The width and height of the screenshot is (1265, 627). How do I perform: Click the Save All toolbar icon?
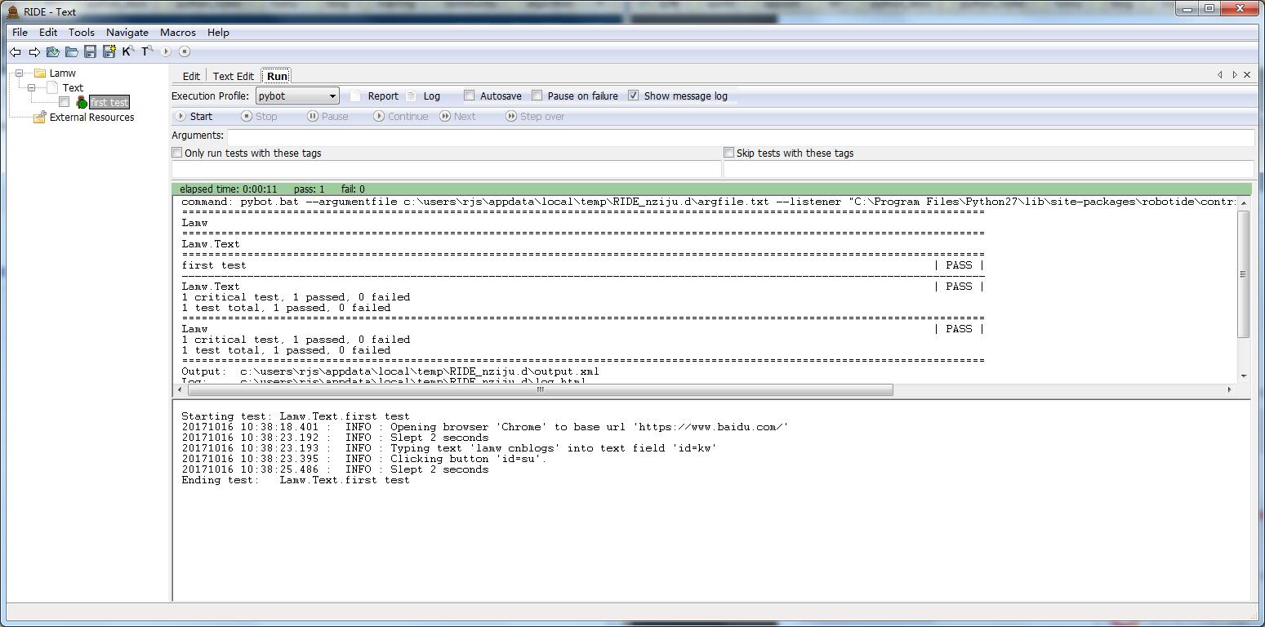tap(109, 51)
